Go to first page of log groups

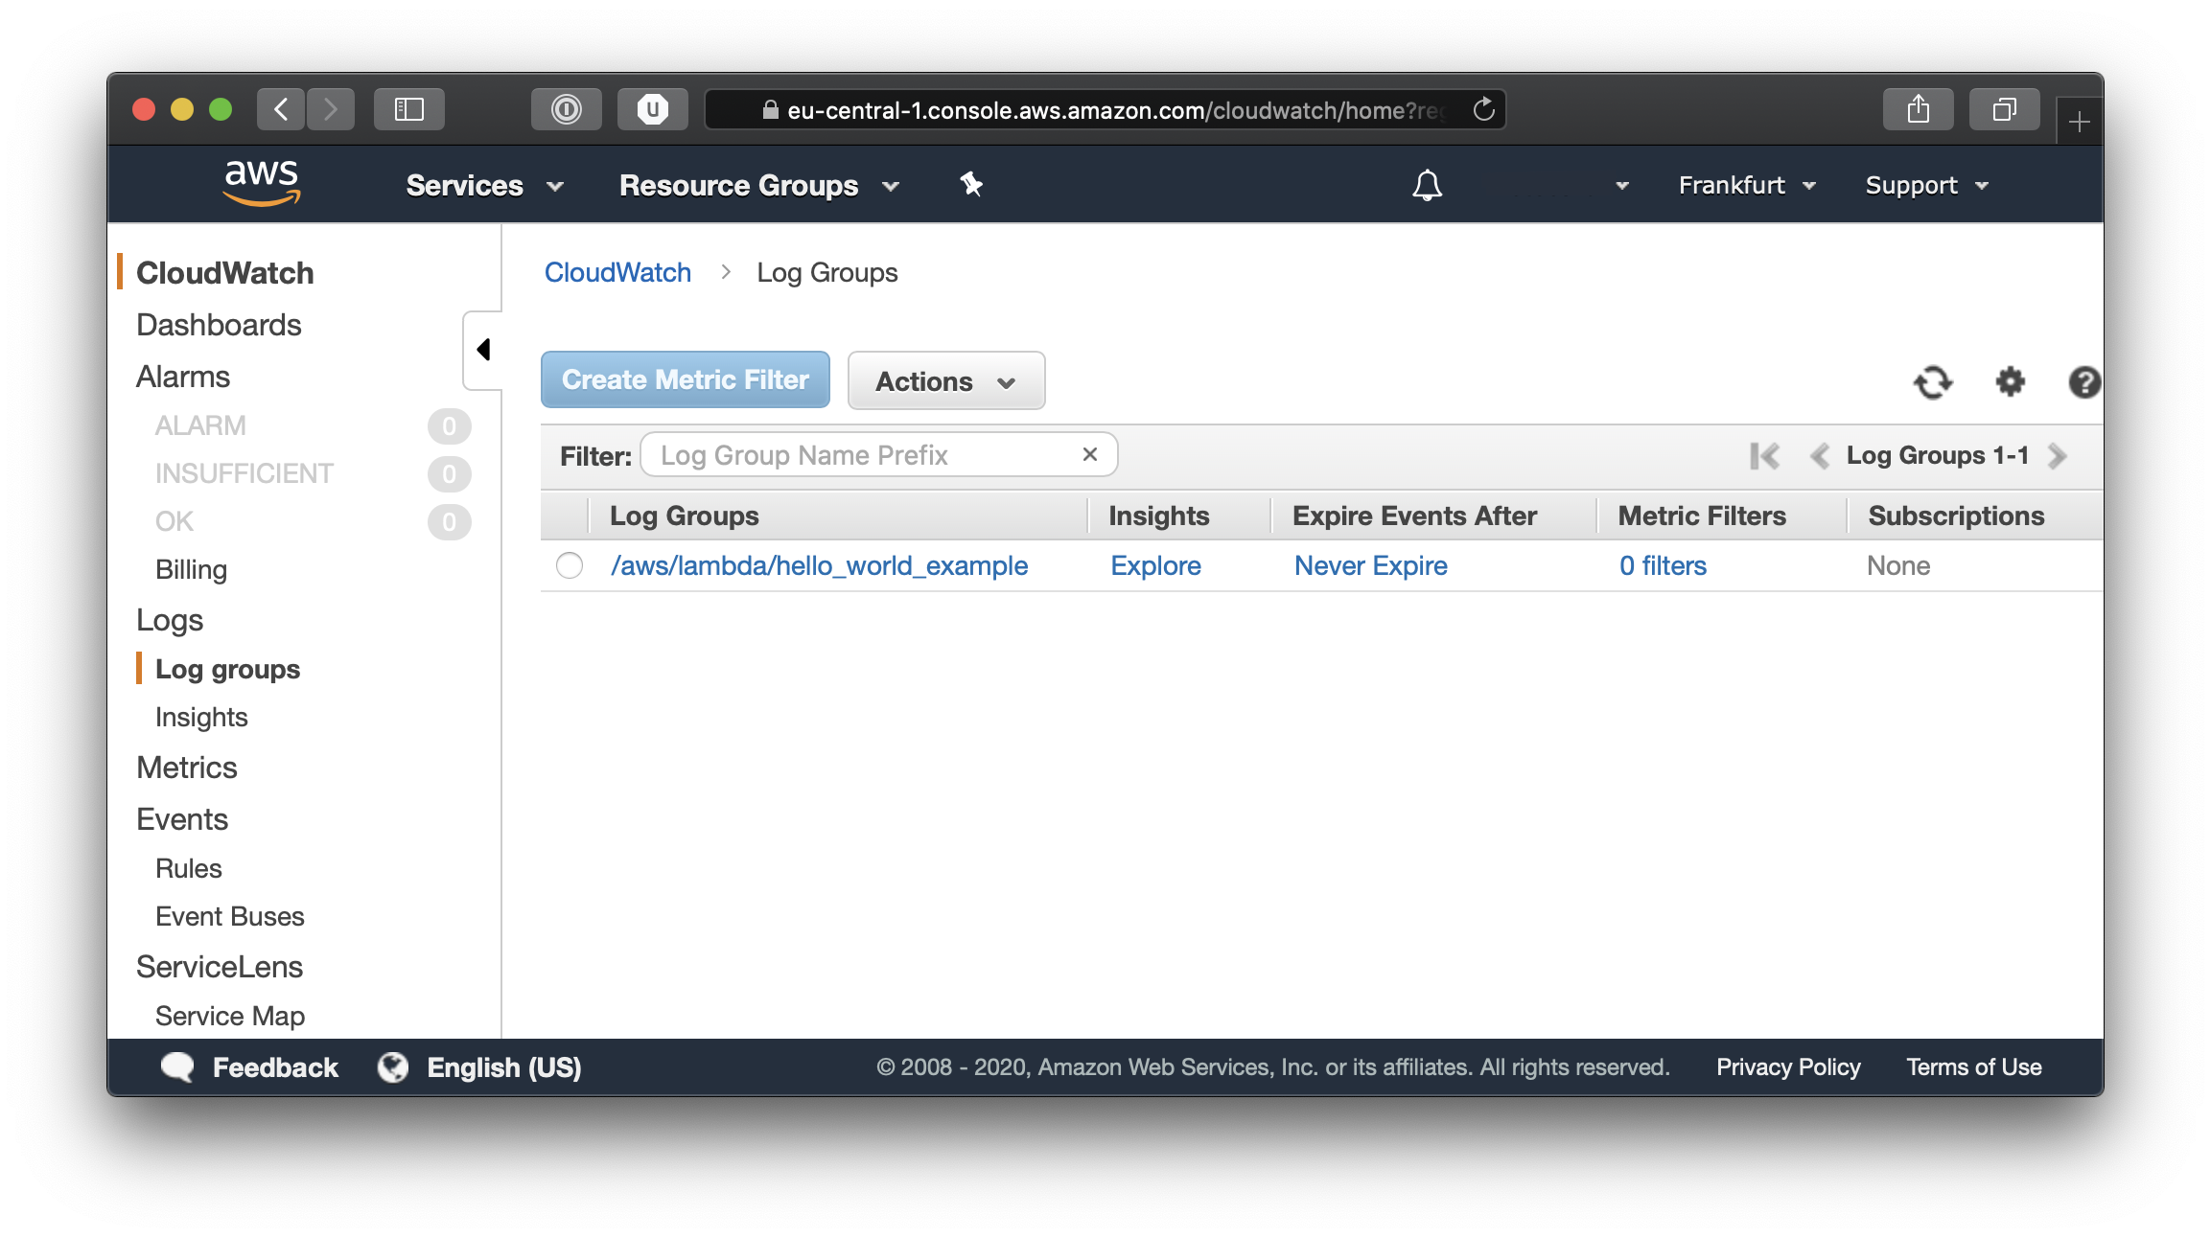coord(1764,456)
